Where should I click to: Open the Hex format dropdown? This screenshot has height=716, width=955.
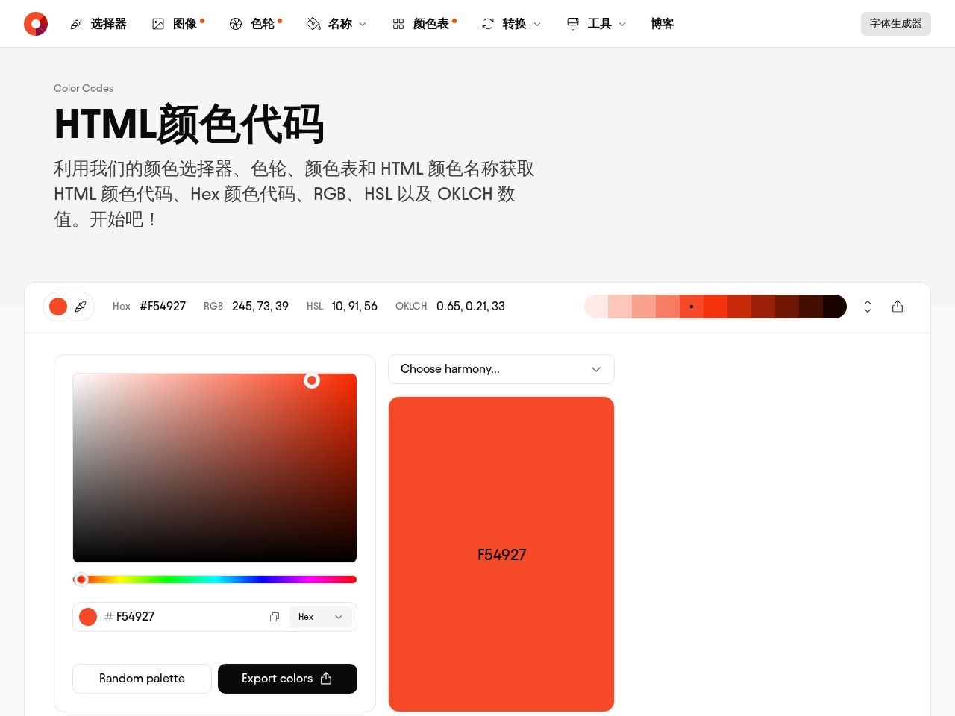coord(321,617)
